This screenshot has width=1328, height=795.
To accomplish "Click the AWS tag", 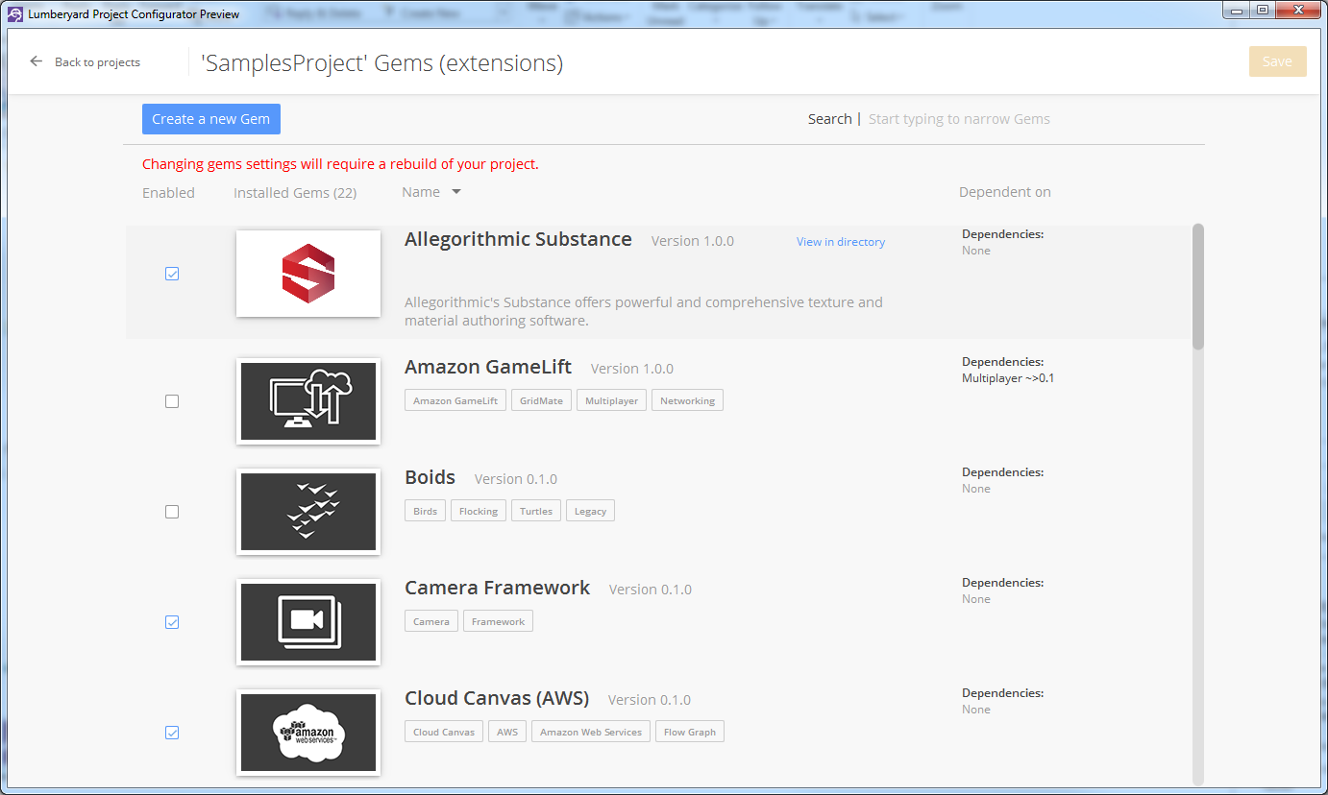I will (x=507, y=732).
